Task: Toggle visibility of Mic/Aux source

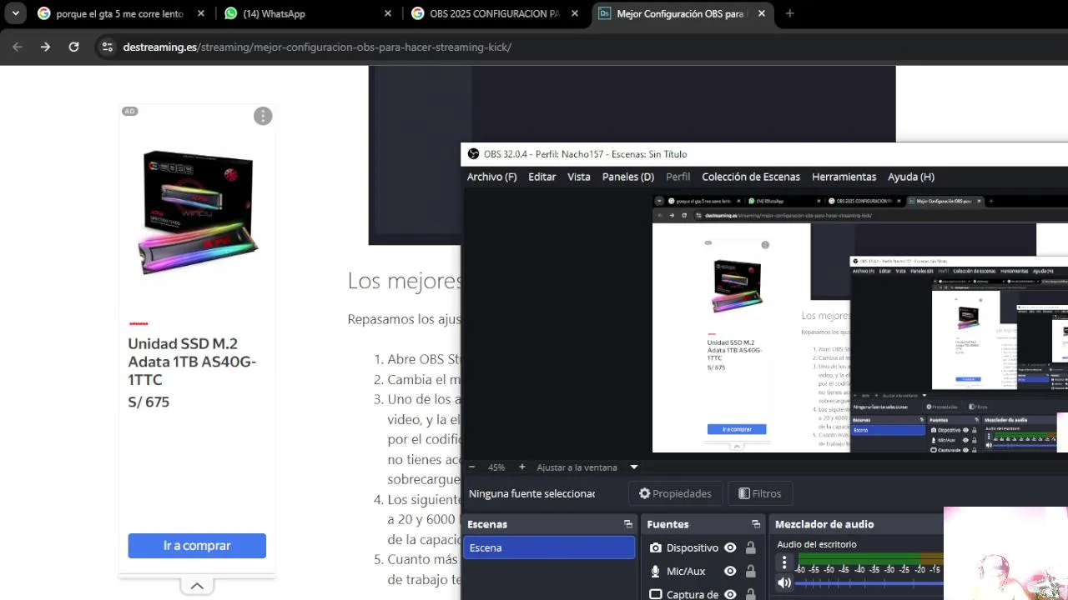Action: coord(730,571)
